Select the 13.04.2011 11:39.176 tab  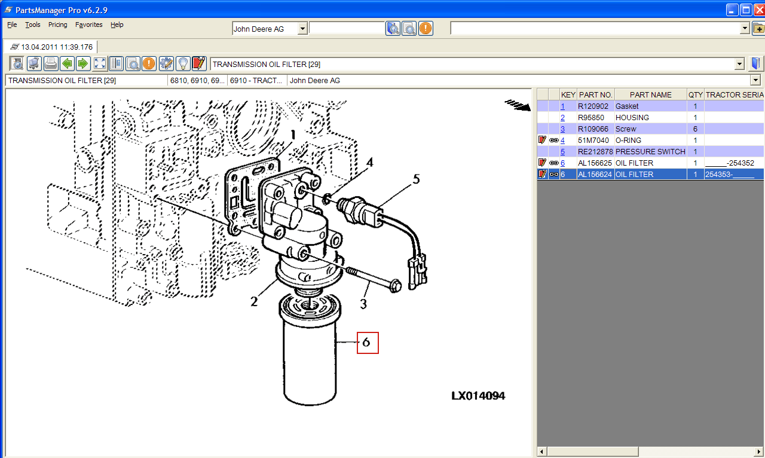51,47
